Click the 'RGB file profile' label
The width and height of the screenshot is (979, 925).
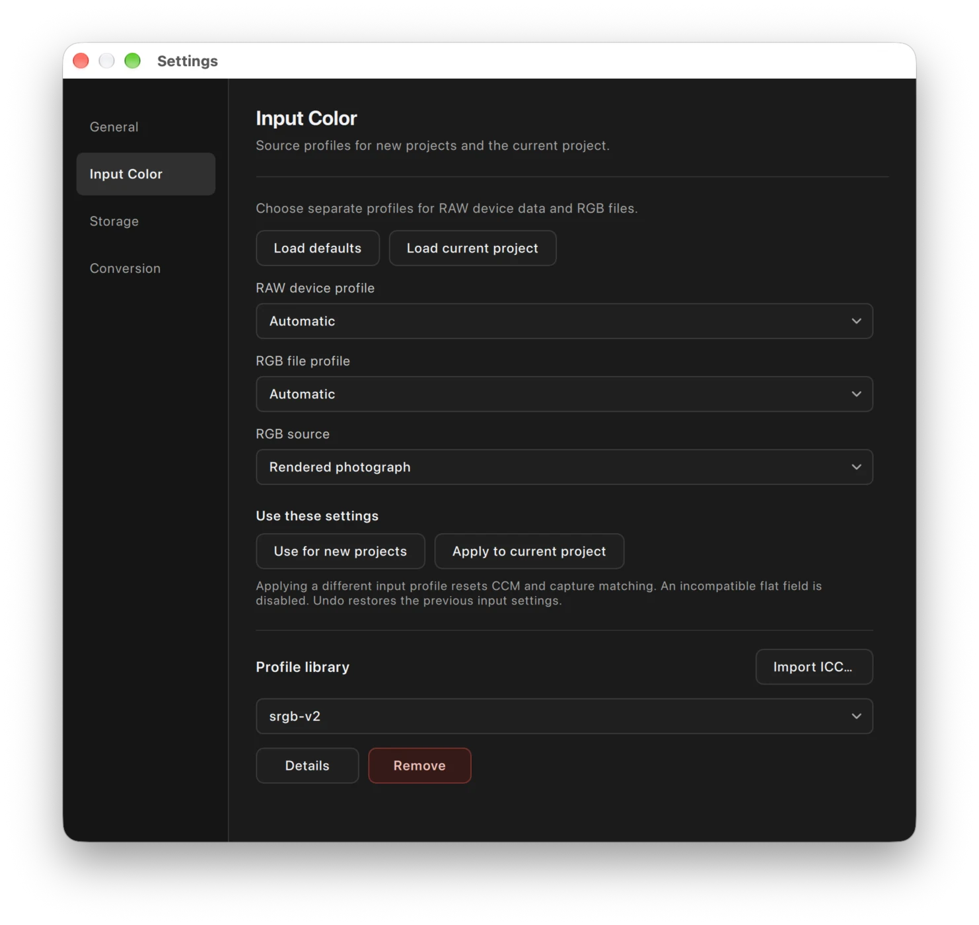303,361
